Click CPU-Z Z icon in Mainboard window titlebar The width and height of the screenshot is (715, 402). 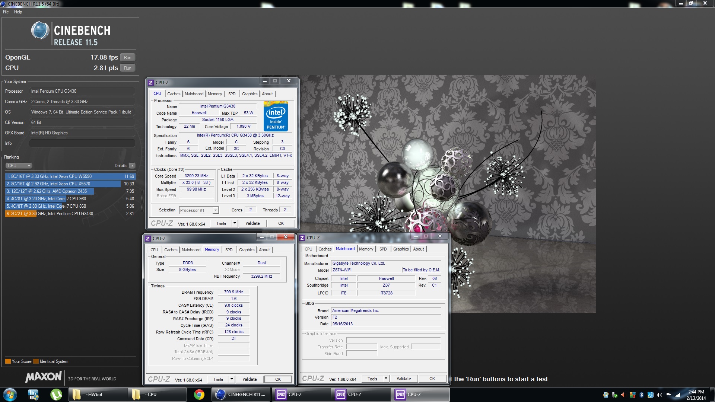tap(302, 238)
